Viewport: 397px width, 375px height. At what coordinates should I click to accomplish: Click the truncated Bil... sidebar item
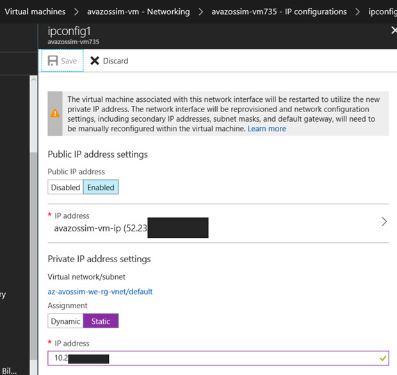[x=9, y=371]
